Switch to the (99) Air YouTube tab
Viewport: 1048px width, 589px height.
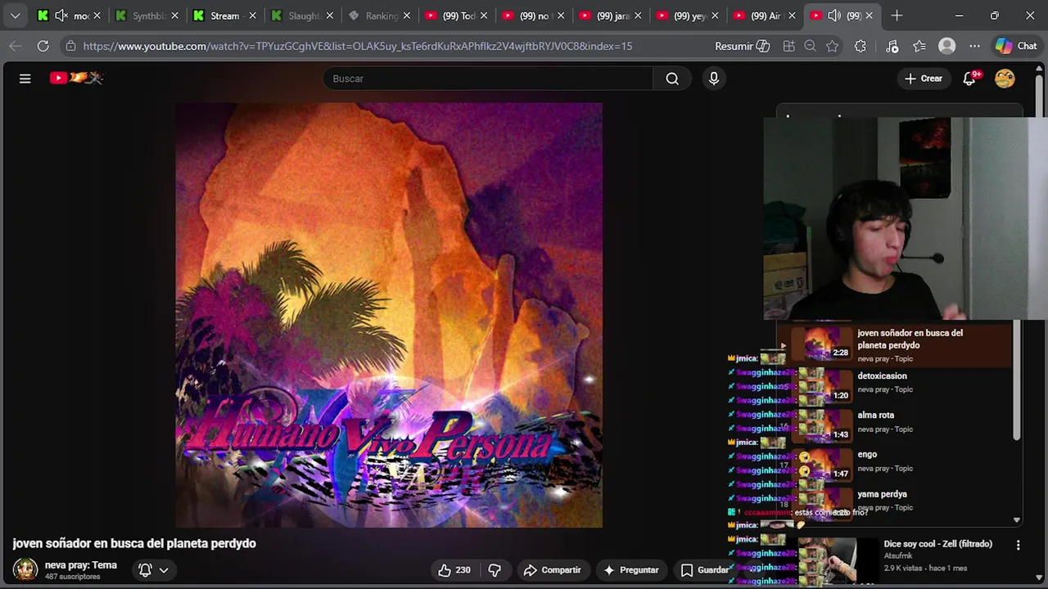[x=765, y=16]
